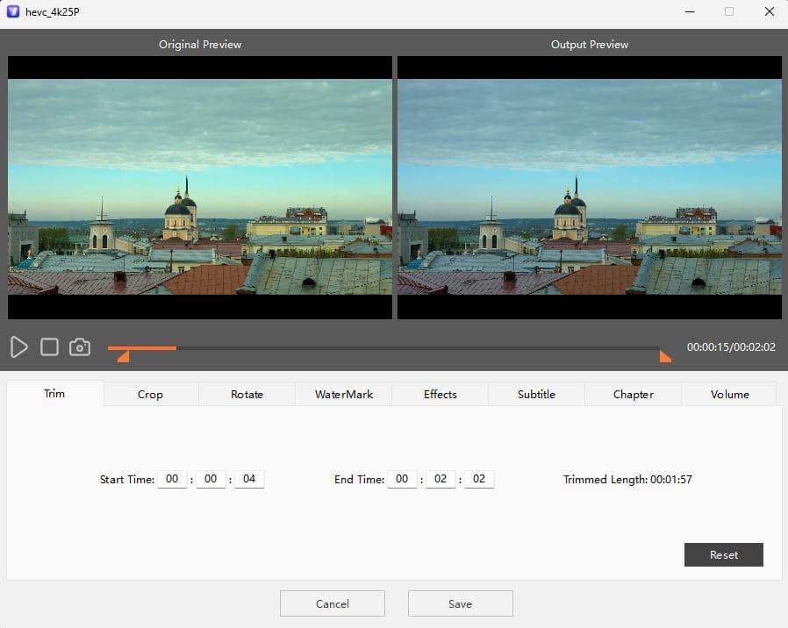
Task: Open the Rotate tab
Action: 247,395
